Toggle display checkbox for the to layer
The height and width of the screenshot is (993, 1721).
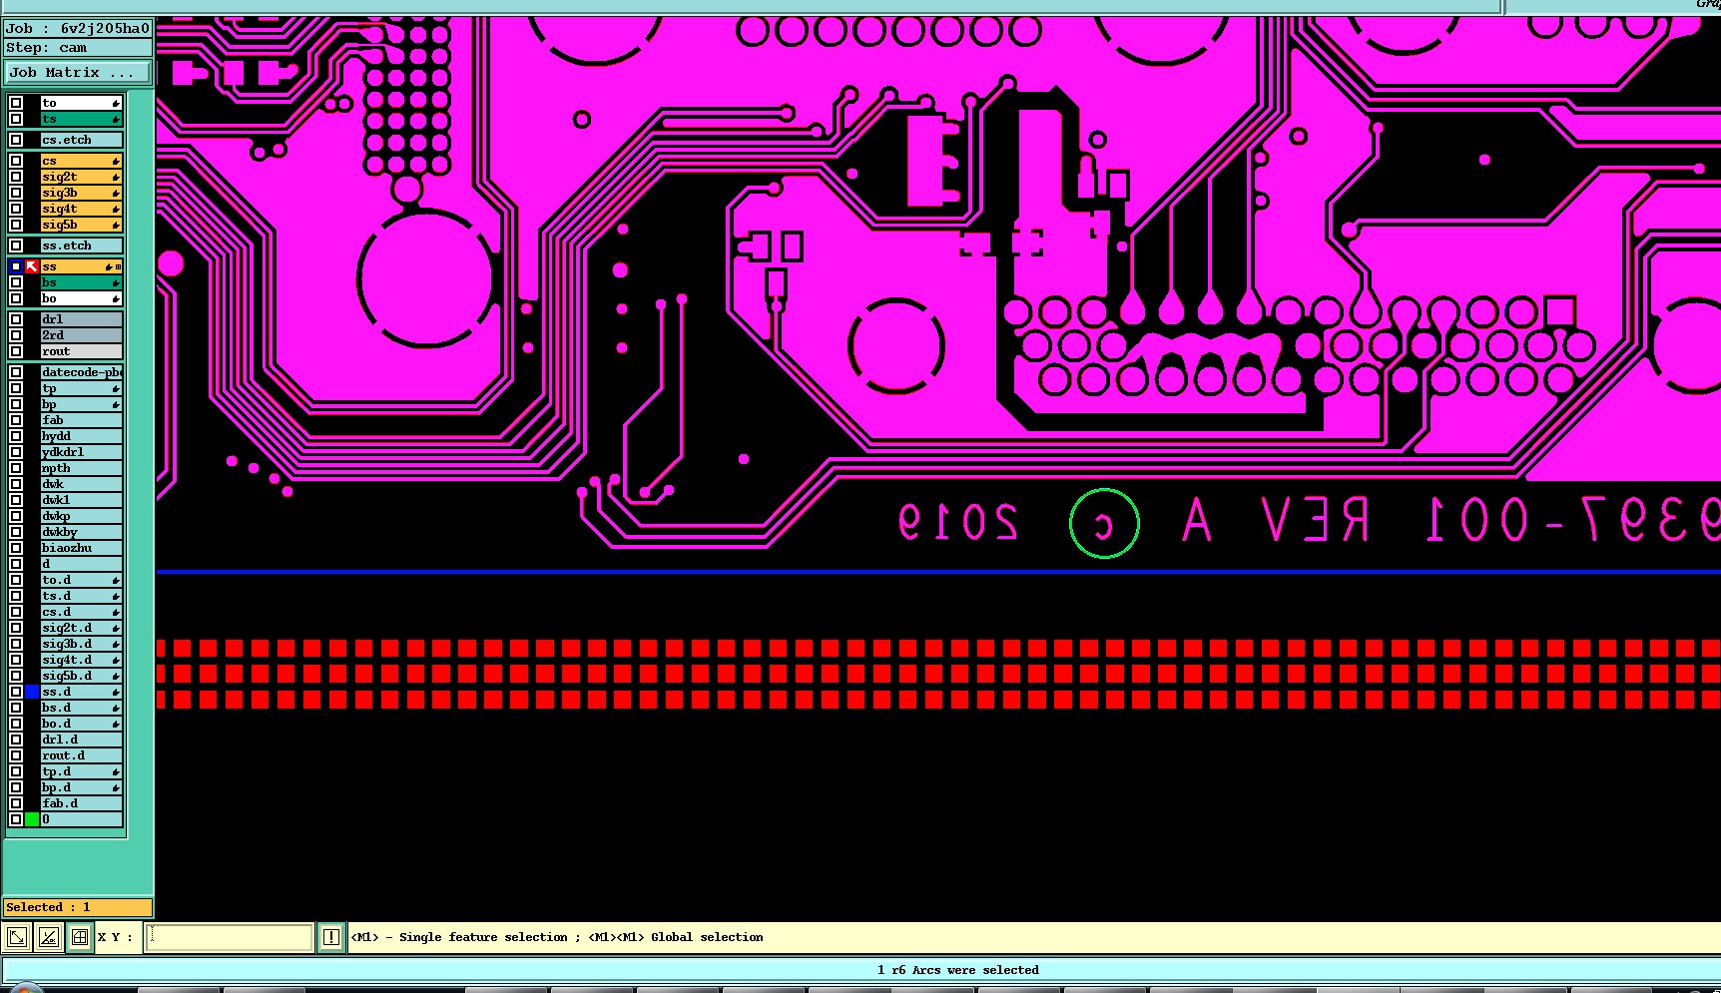[x=16, y=103]
